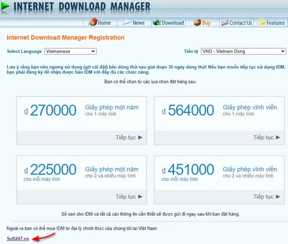
Task: Click 'cho 2 và nhiều máy tính' in the 225000 card
Action: 110,176
